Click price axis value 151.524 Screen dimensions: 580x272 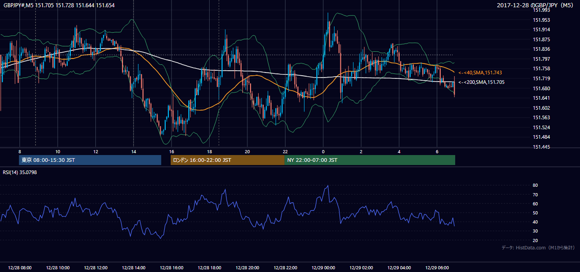coord(541,127)
